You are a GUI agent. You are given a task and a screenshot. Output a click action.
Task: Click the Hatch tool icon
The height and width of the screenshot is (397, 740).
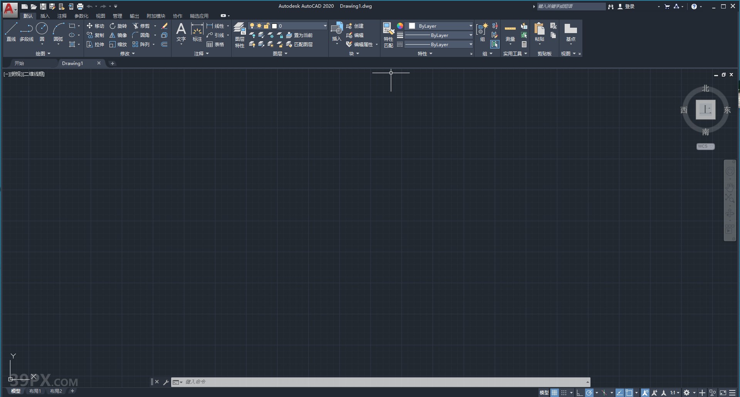click(72, 44)
